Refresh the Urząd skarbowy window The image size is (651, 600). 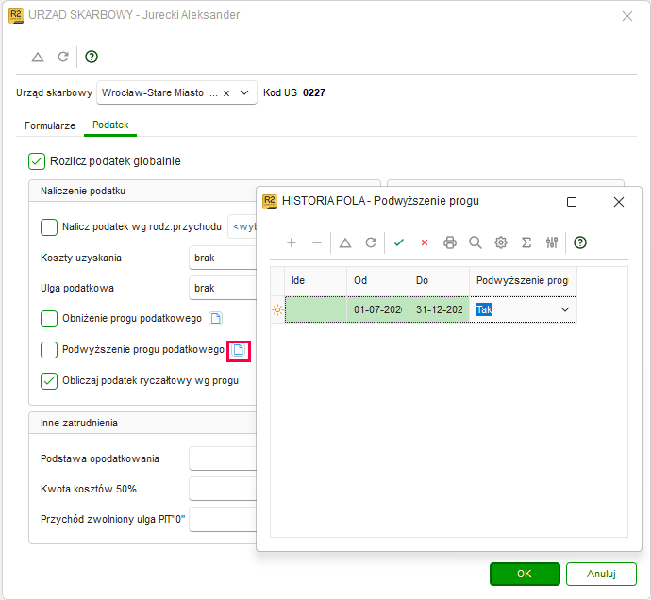coord(63,57)
